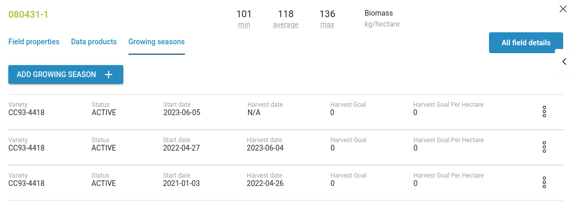
Task: Open the Data products tab
Action: click(94, 42)
